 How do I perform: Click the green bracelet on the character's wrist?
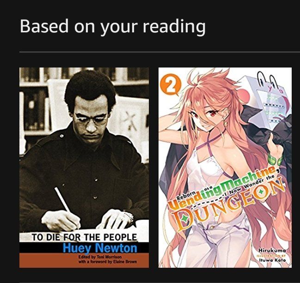275,159
